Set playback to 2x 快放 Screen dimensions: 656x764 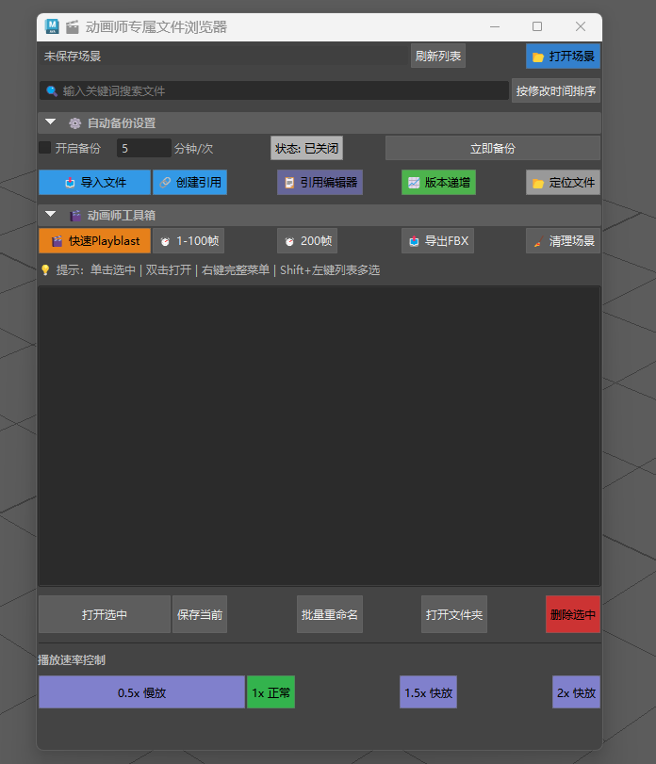576,691
